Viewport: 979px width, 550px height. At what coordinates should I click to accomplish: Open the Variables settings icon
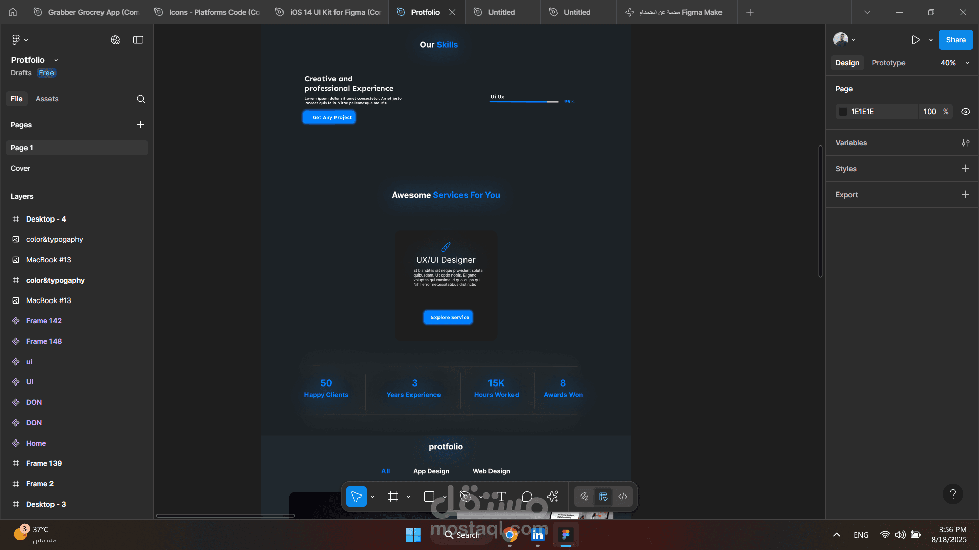click(965, 143)
